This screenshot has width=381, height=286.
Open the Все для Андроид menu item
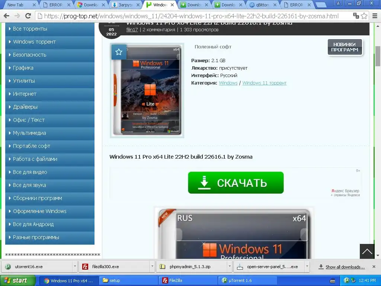click(x=50, y=224)
